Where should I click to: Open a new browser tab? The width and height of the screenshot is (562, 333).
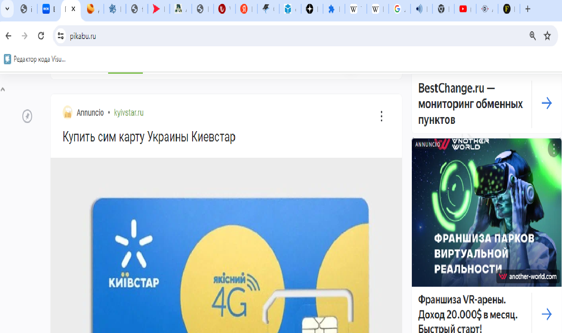[x=528, y=9]
